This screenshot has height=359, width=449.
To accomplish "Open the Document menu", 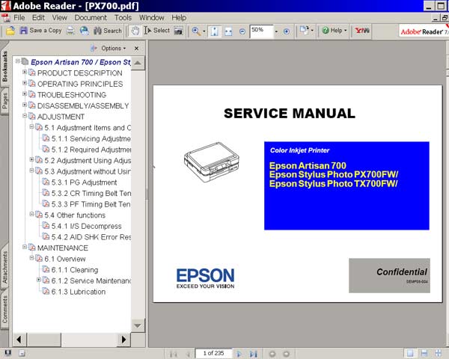I will click(91, 18).
